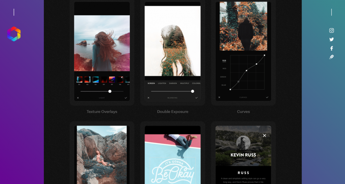Click the top-right curve control point
This screenshot has width=345, height=184.
click(264, 55)
